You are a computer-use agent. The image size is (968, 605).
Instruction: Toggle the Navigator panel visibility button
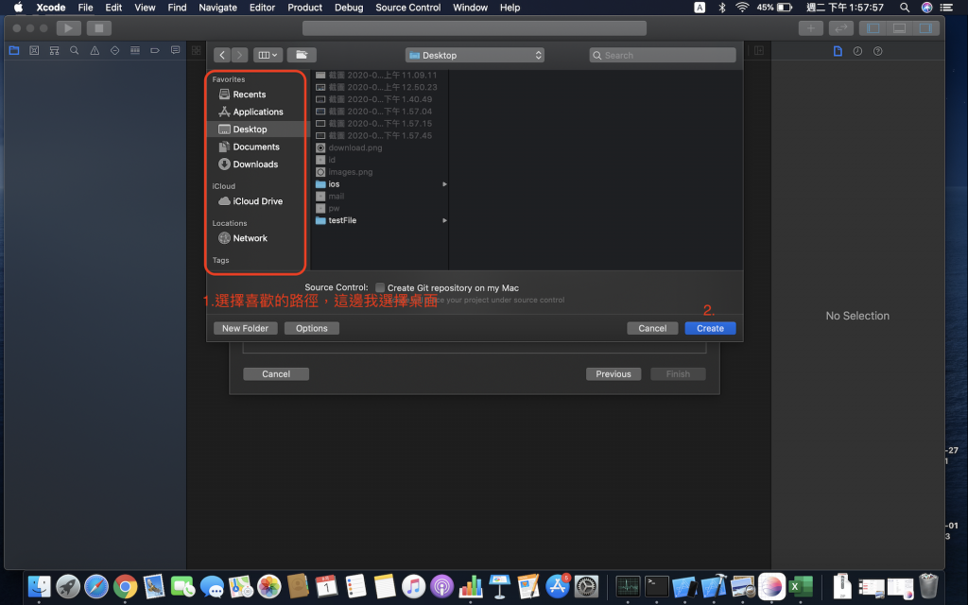pyautogui.click(x=873, y=27)
